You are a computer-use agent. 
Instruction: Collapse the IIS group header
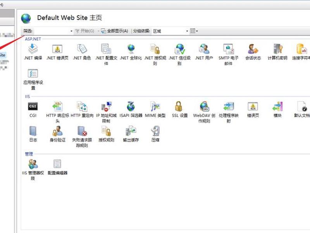pos(27,96)
